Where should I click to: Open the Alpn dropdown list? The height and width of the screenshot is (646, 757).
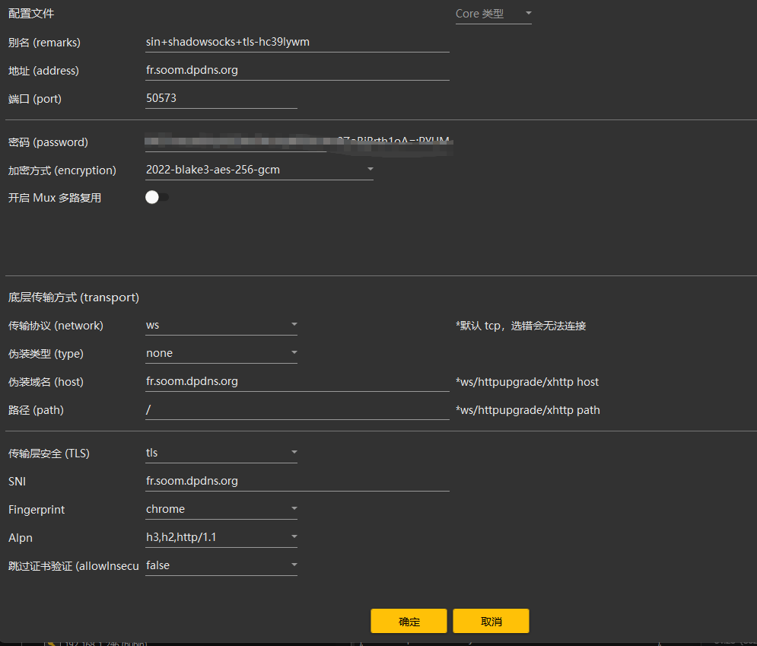[x=221, y=537]
